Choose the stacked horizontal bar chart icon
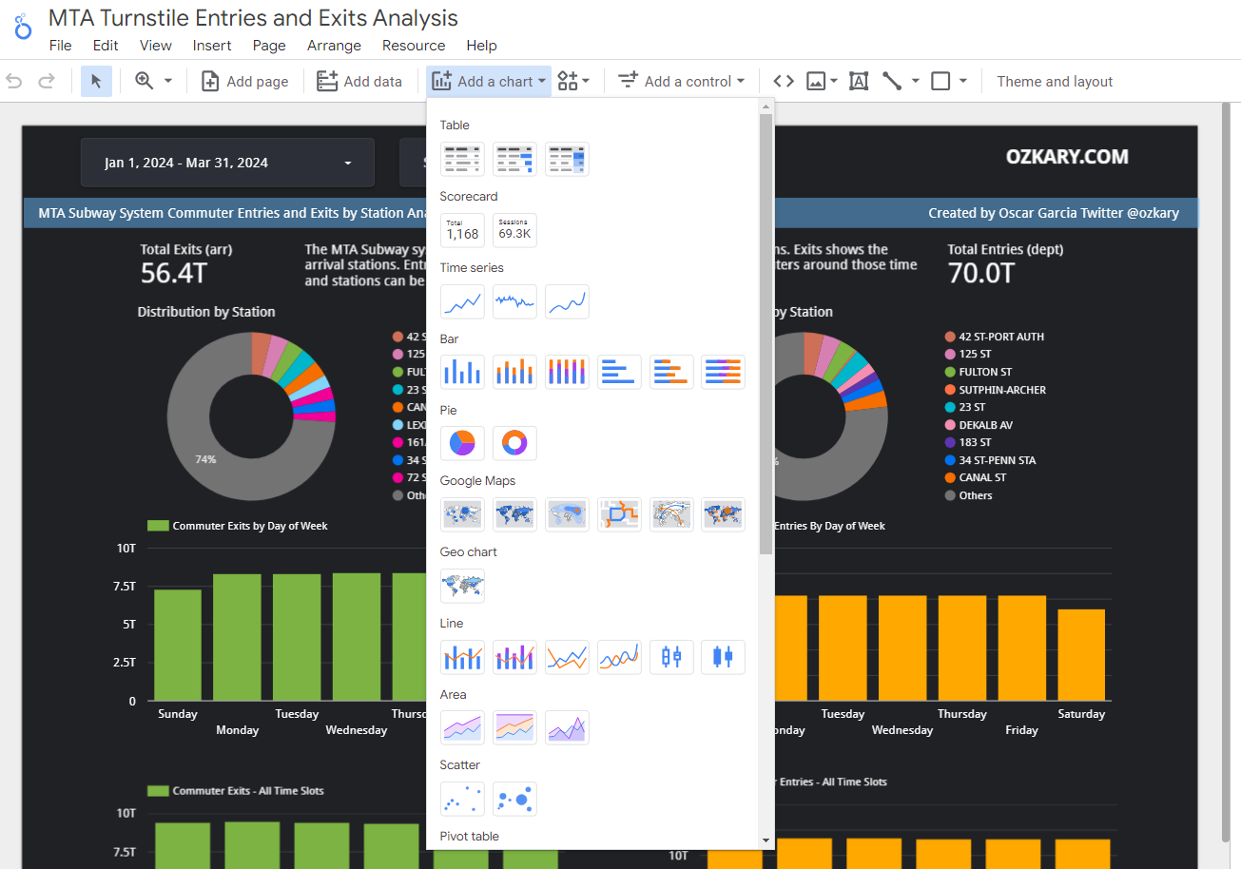Screen dimensions: 1241x869 coord(671,372)
